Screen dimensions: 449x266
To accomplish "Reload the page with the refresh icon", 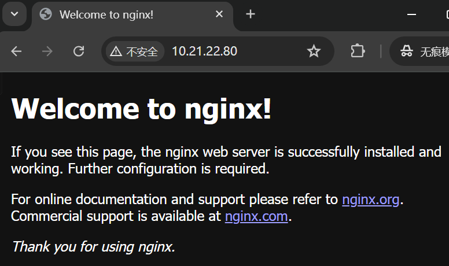I will [79, 51].
